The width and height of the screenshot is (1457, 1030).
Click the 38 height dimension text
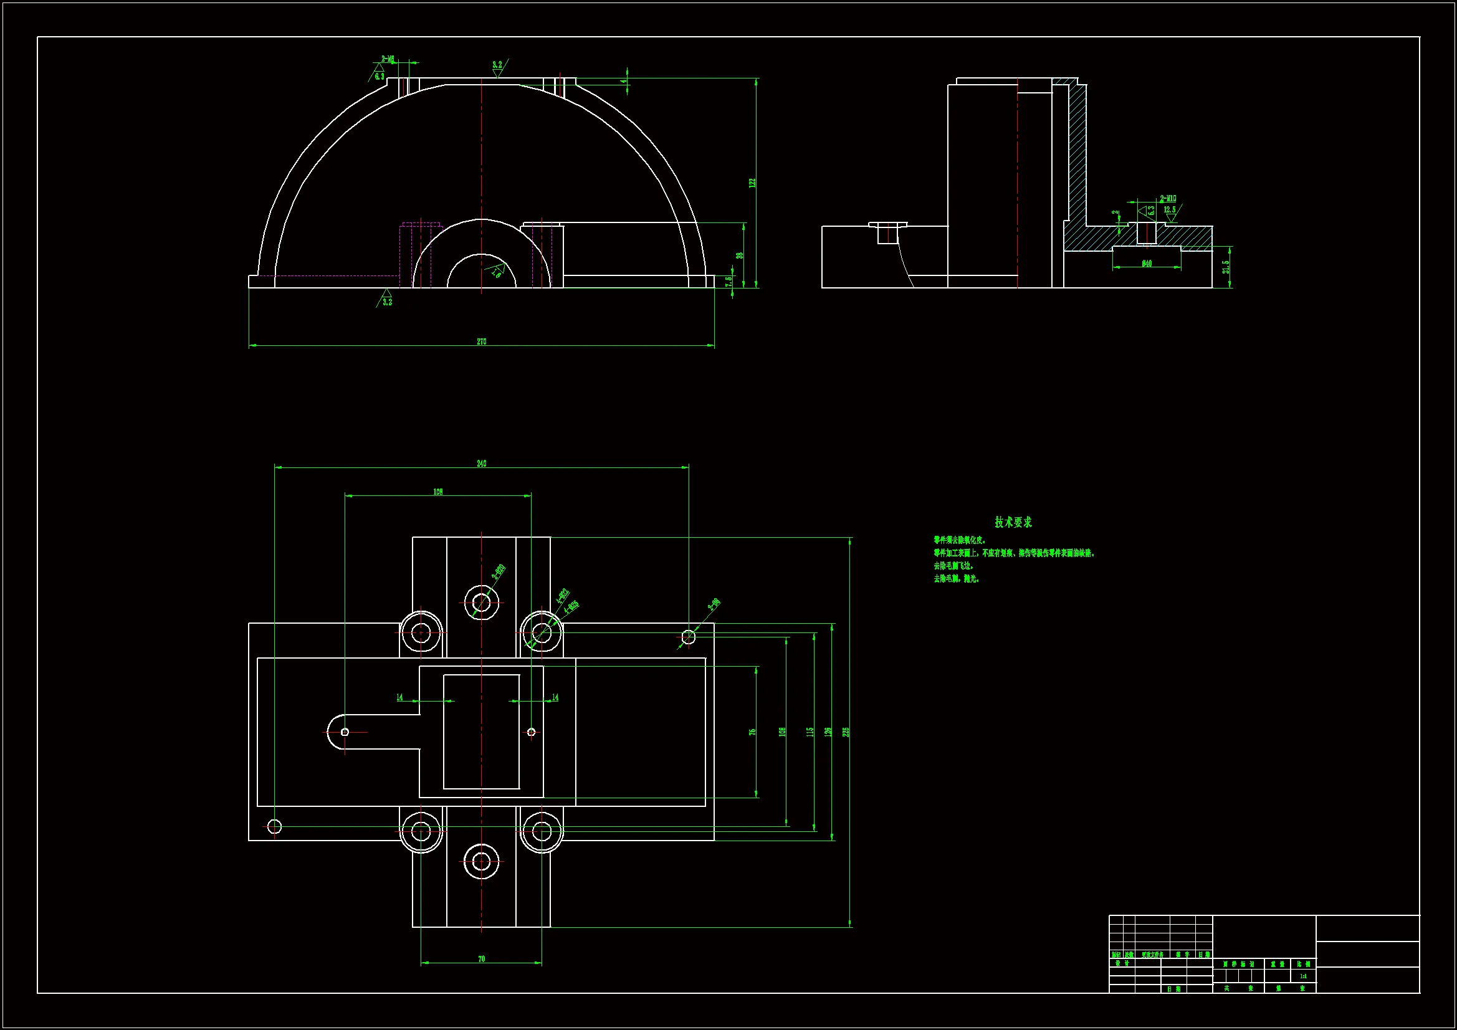(x=739, y=255)
